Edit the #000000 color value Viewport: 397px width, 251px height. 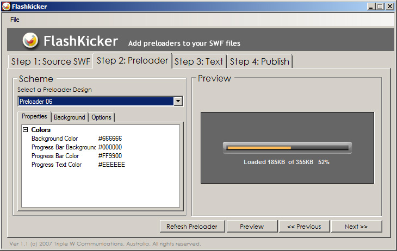pos(110,147)
